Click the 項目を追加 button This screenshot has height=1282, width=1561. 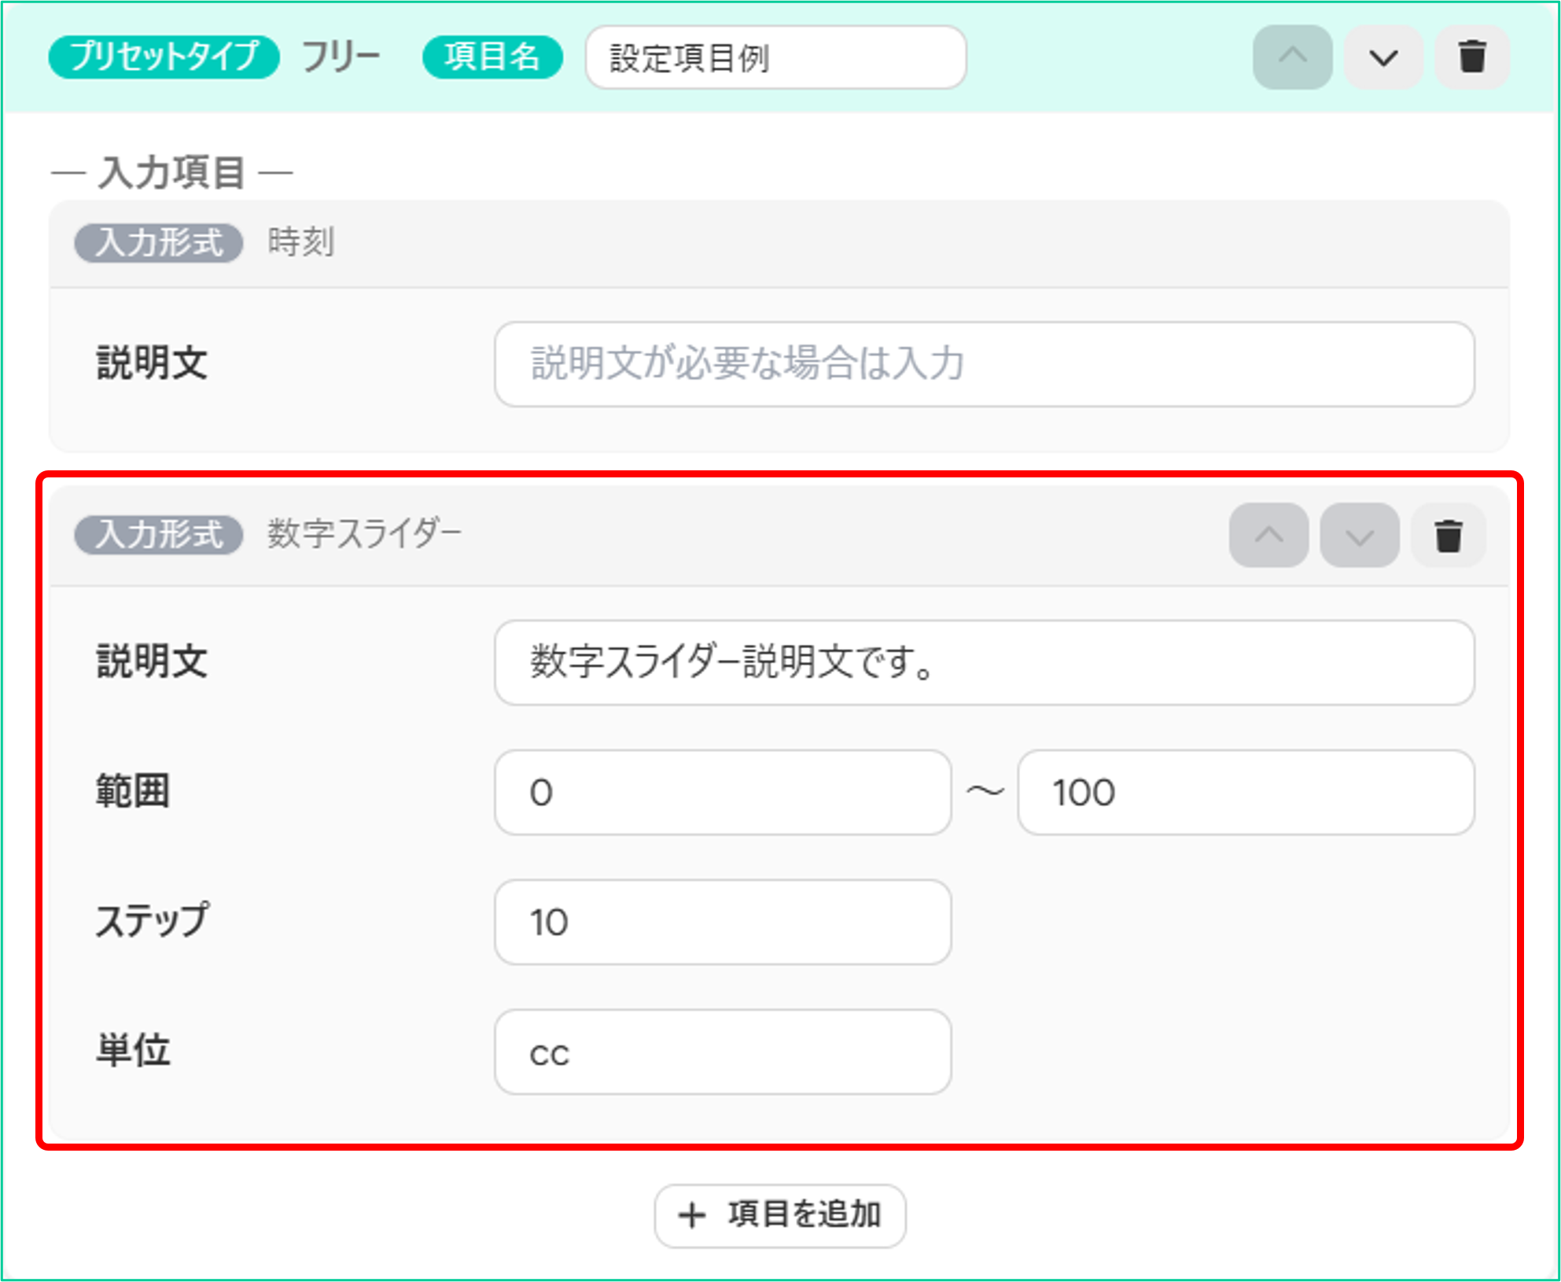click(x=780, y=1215)
